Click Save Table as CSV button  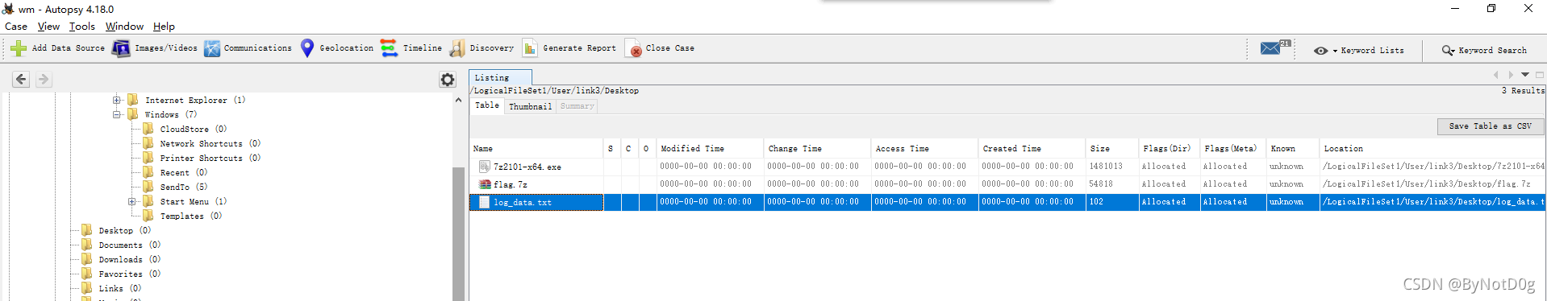click(x=1490, y=126)
